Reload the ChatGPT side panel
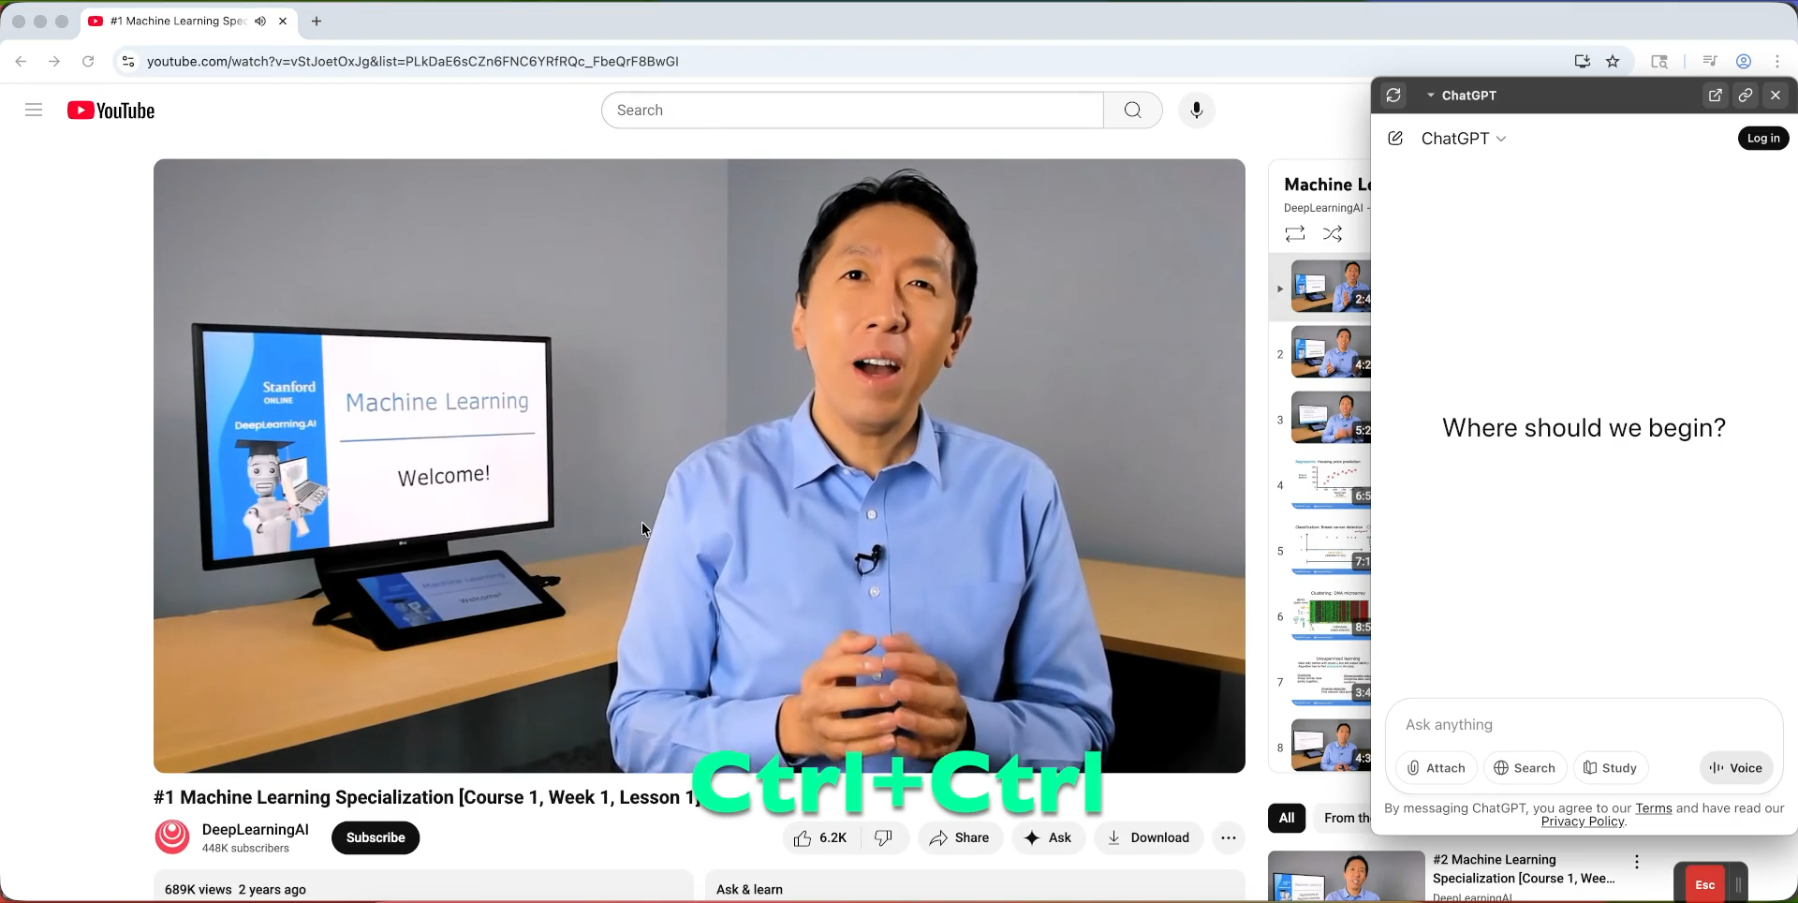 click(x=1393, y=96)
